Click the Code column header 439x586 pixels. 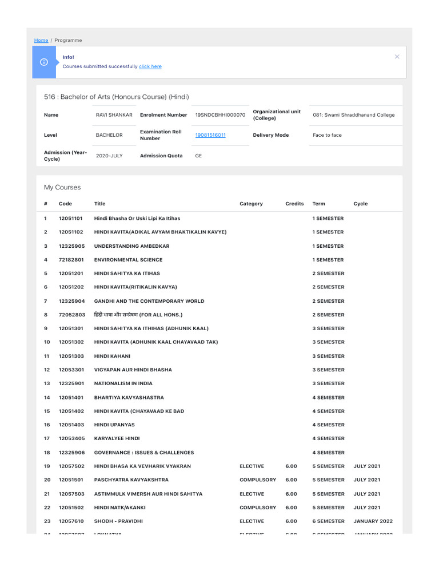tap(64, 204)
